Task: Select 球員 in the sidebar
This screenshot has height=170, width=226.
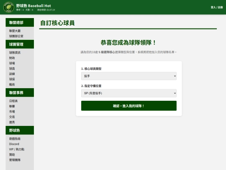Action: (12, 68)
